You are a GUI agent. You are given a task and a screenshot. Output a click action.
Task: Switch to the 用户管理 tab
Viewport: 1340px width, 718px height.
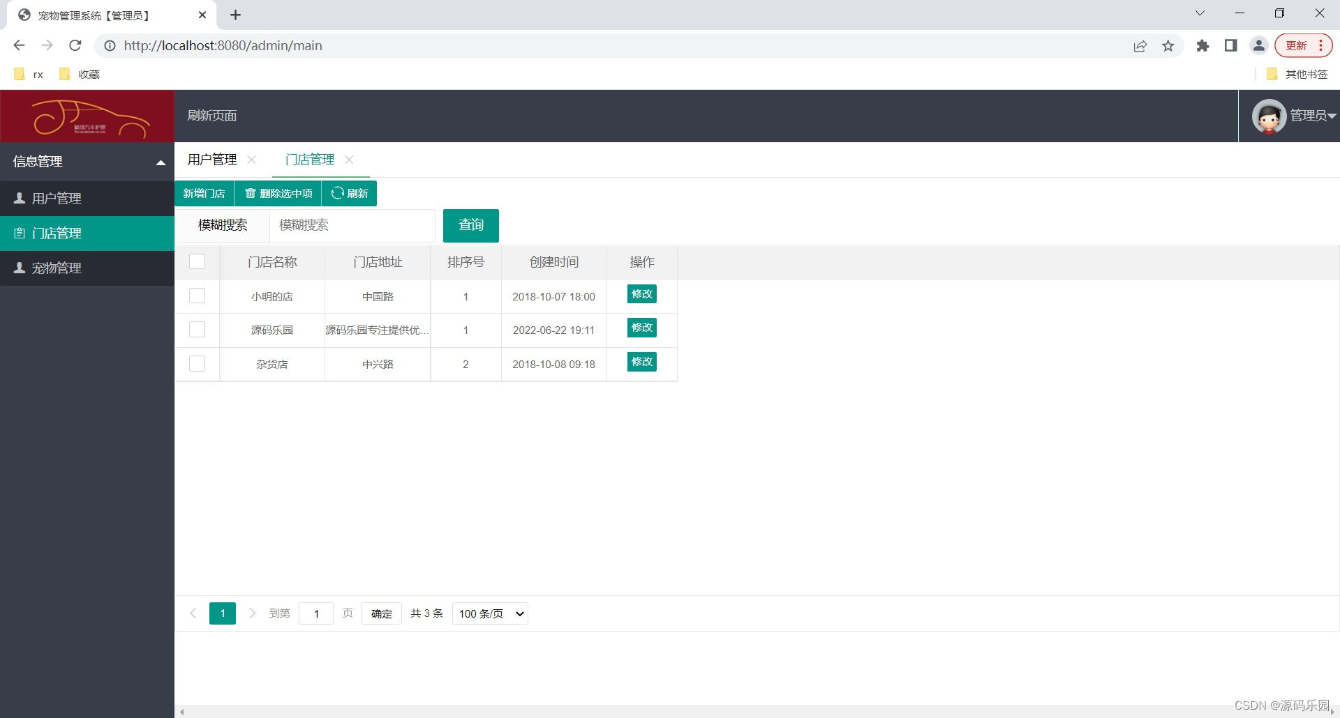pos(211,160)
